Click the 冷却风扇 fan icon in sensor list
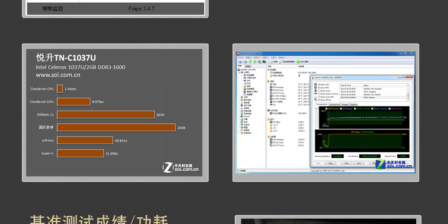Image resolution: width=448 pixels, height=224 pixels. pos(268,110)
